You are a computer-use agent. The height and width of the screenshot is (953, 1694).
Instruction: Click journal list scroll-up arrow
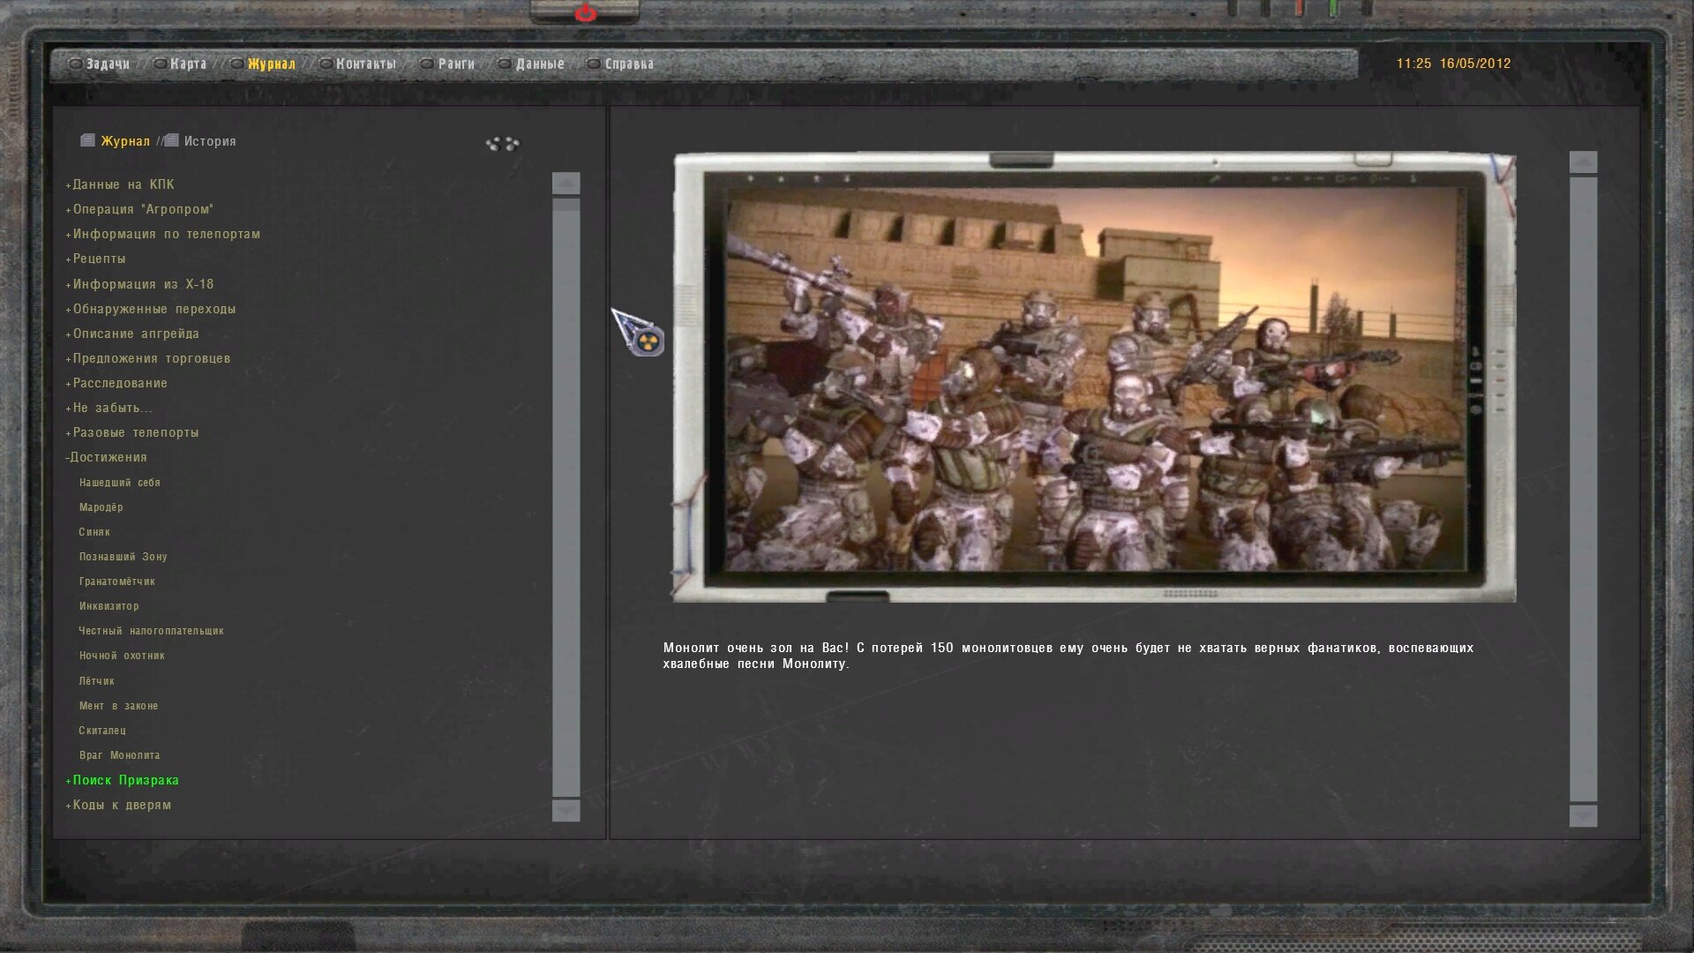[566, 184]
